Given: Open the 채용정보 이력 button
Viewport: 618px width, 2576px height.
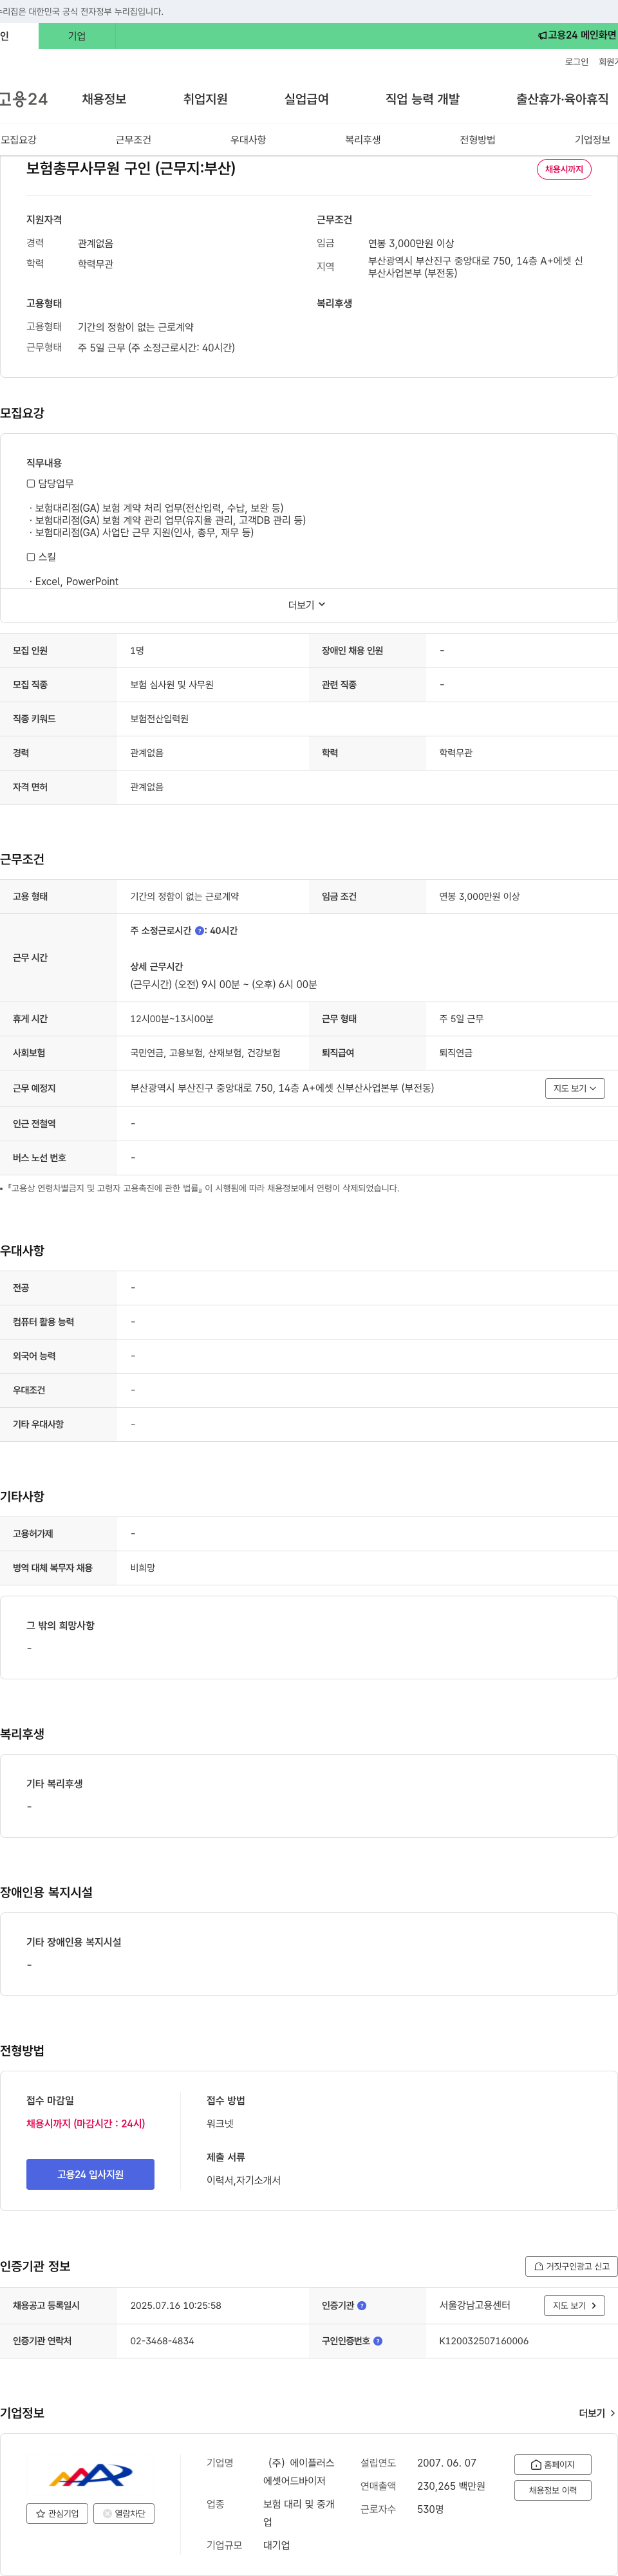Looking at the screenshot, I should click(x=553, y=2490).
